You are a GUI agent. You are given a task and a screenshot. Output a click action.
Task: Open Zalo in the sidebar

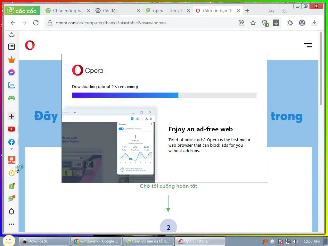point(12,85)
